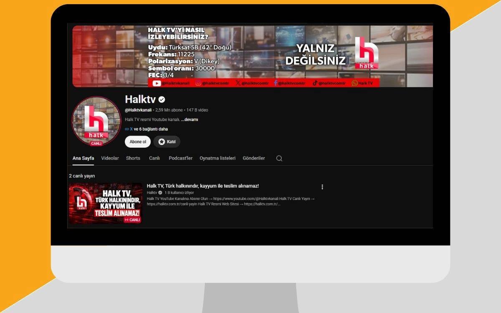Open live video title 'Halk TV, Türk halkınındır'
The height and width of the screenshot is (313, 501).
click(203, 186)
